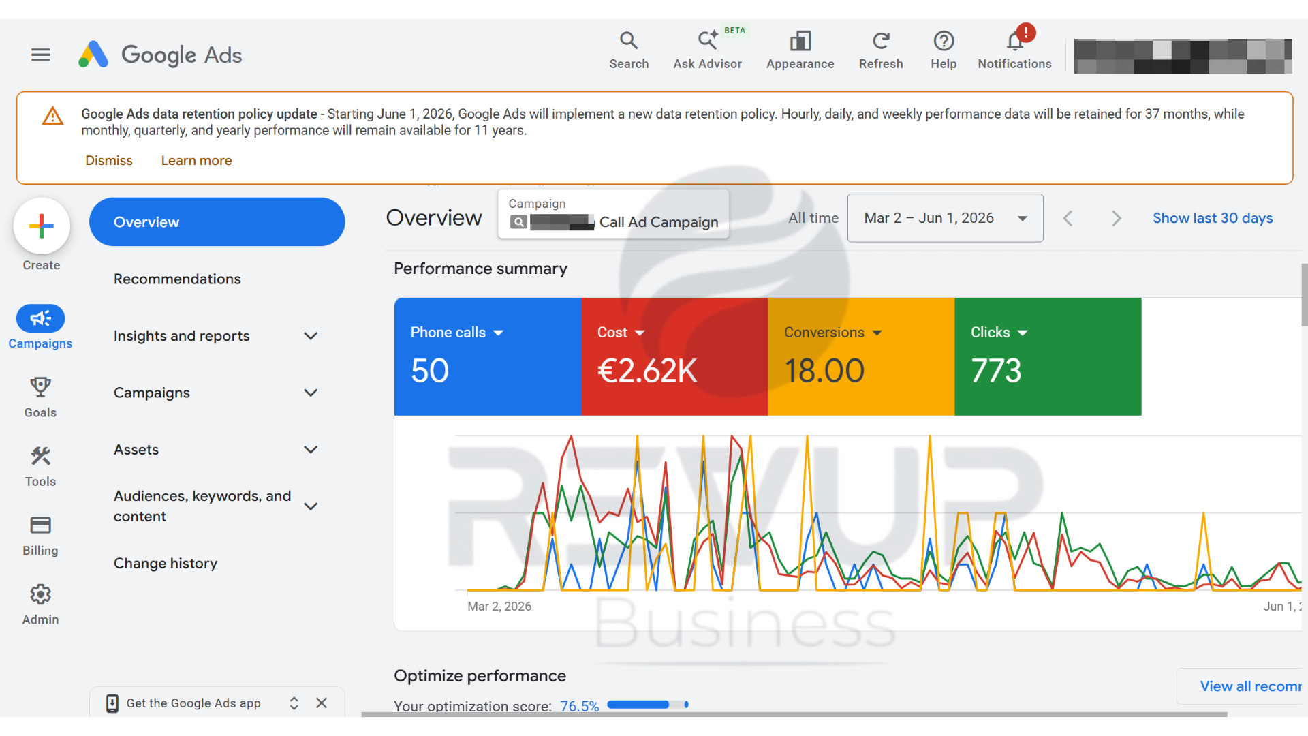The height and width of the screenshot is (736, 1308).
Task: Open Recommendations page
Action: tap(177, 279)
